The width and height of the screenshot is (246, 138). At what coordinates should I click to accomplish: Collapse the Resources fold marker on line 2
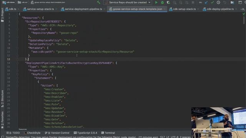tap(18, 18)
